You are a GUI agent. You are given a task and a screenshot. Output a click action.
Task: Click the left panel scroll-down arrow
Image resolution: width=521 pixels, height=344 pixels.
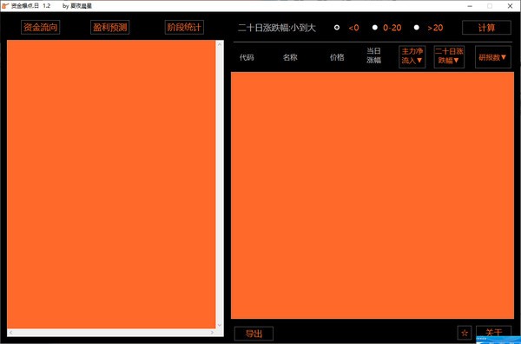(x=220, y=325)
